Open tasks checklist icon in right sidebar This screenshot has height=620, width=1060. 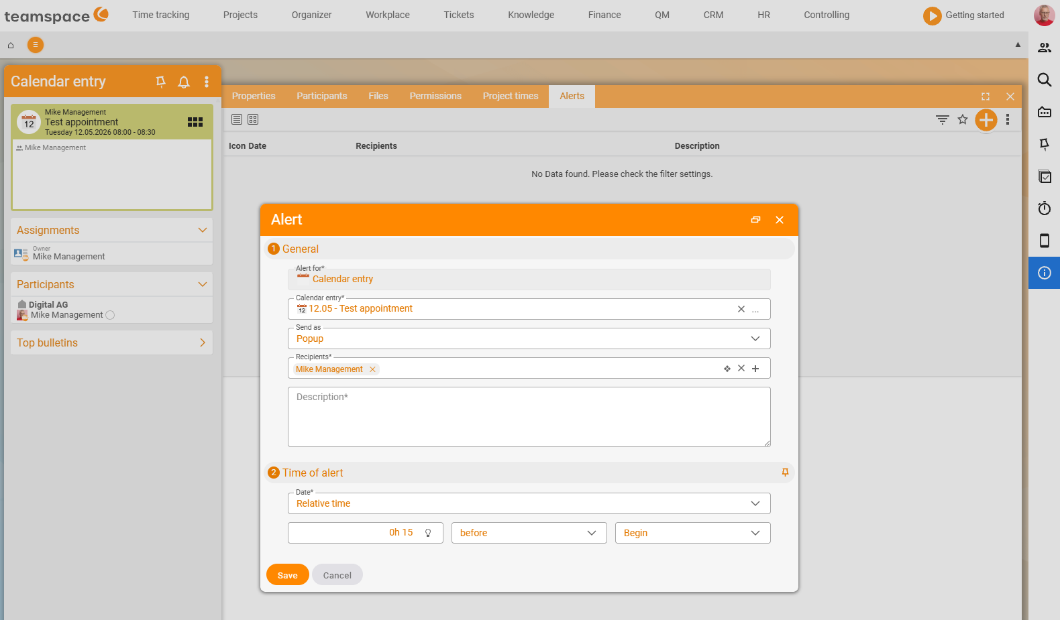1045,176
